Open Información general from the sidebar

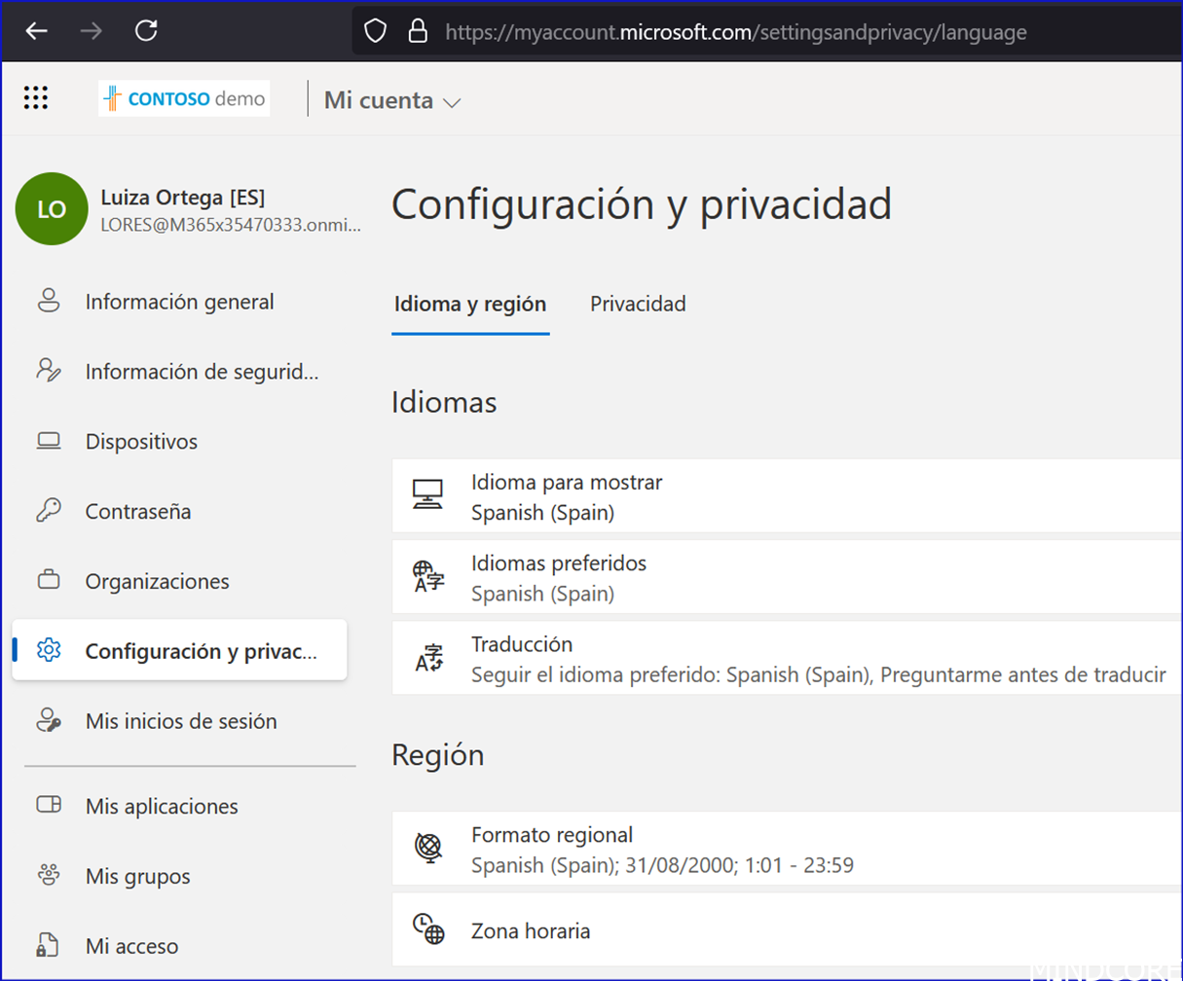coord(179,302)
